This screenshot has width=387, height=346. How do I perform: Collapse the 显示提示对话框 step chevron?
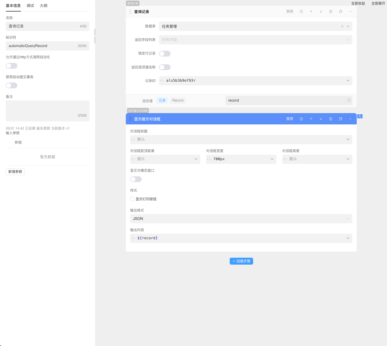[x=350, y=119]
